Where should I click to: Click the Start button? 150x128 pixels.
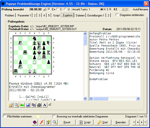pos(103,122)
